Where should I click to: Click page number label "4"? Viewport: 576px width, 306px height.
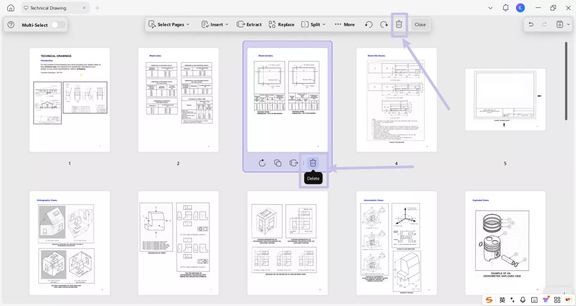point(396,163)
